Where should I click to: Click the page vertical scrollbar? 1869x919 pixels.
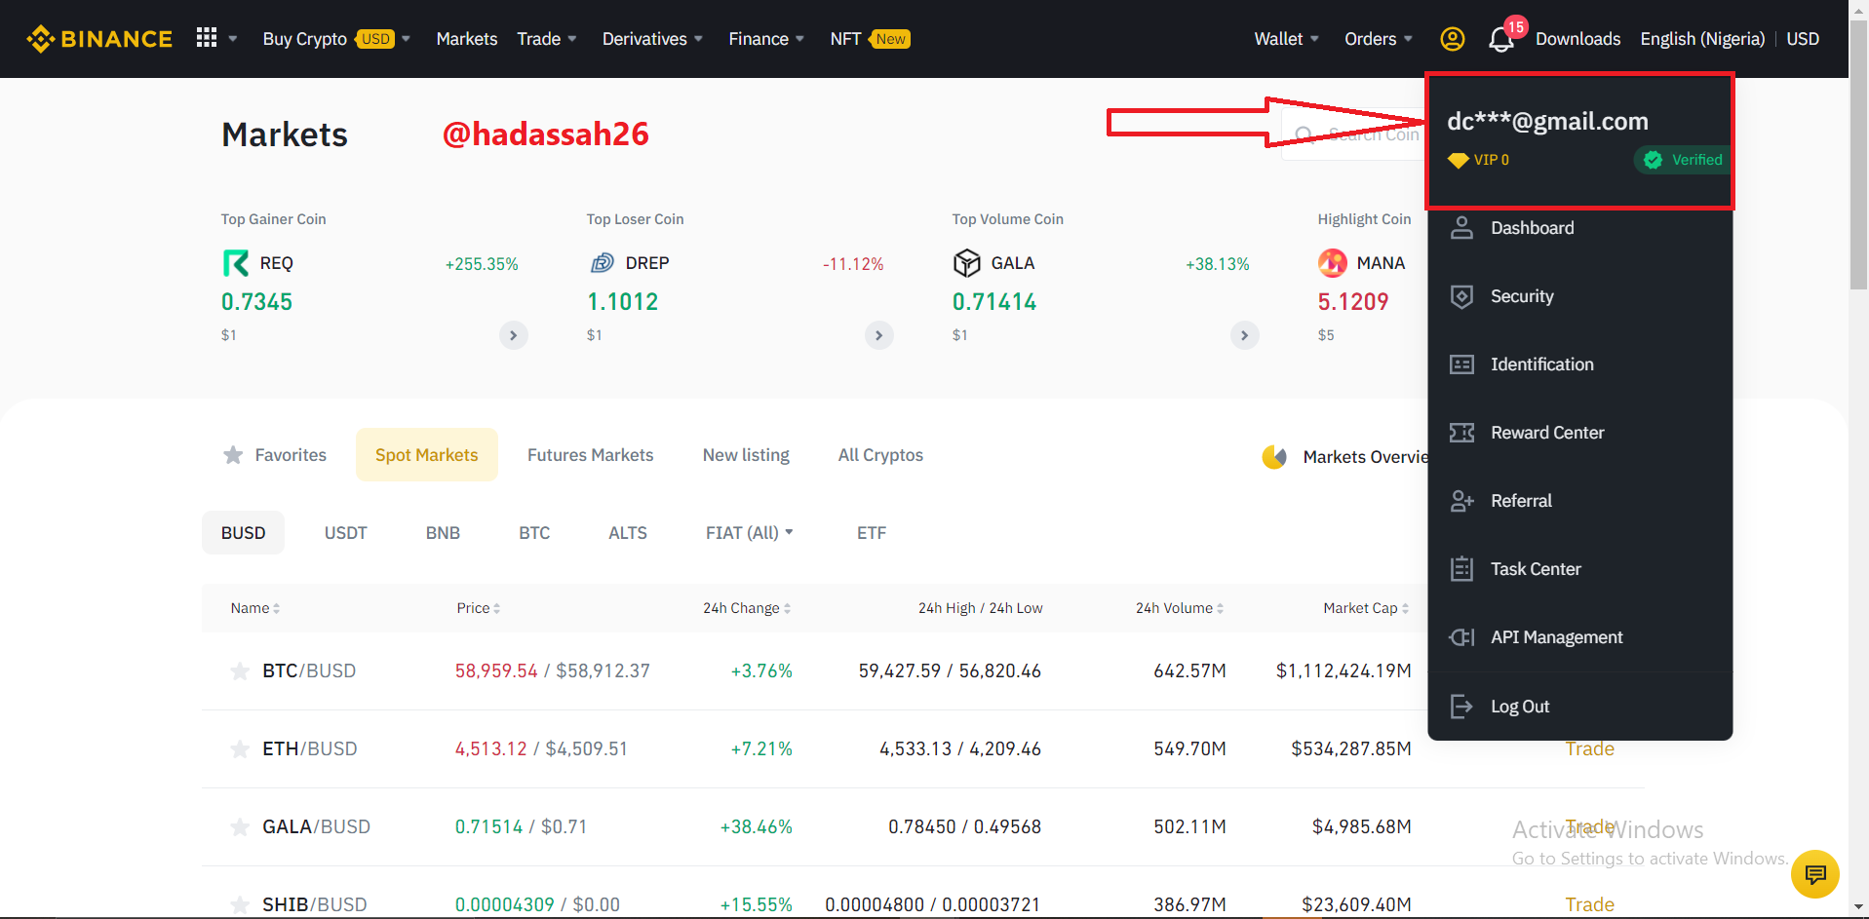click(1858, 156)
